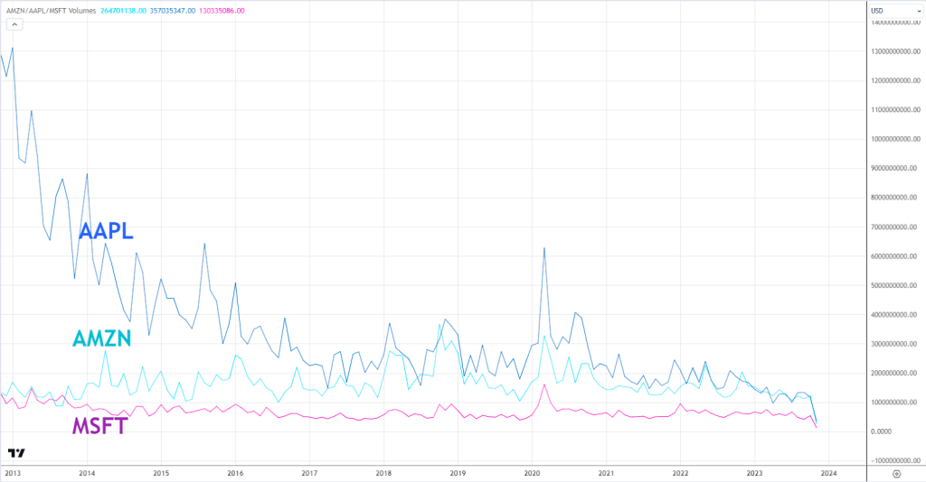Click the 2021 label on time axis
This screenshot has height=482, width=926.
click(606, 473)
